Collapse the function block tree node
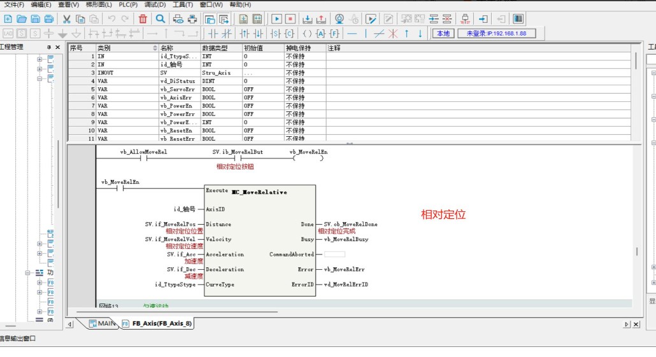 (x=28, y=272)
